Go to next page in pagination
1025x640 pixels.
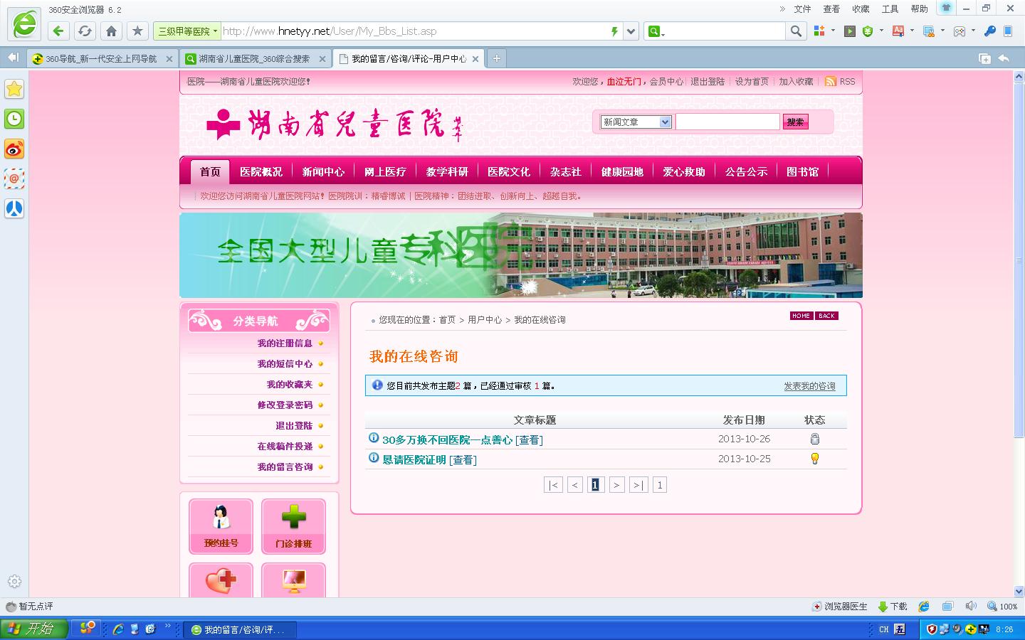(x=616, y=485)
